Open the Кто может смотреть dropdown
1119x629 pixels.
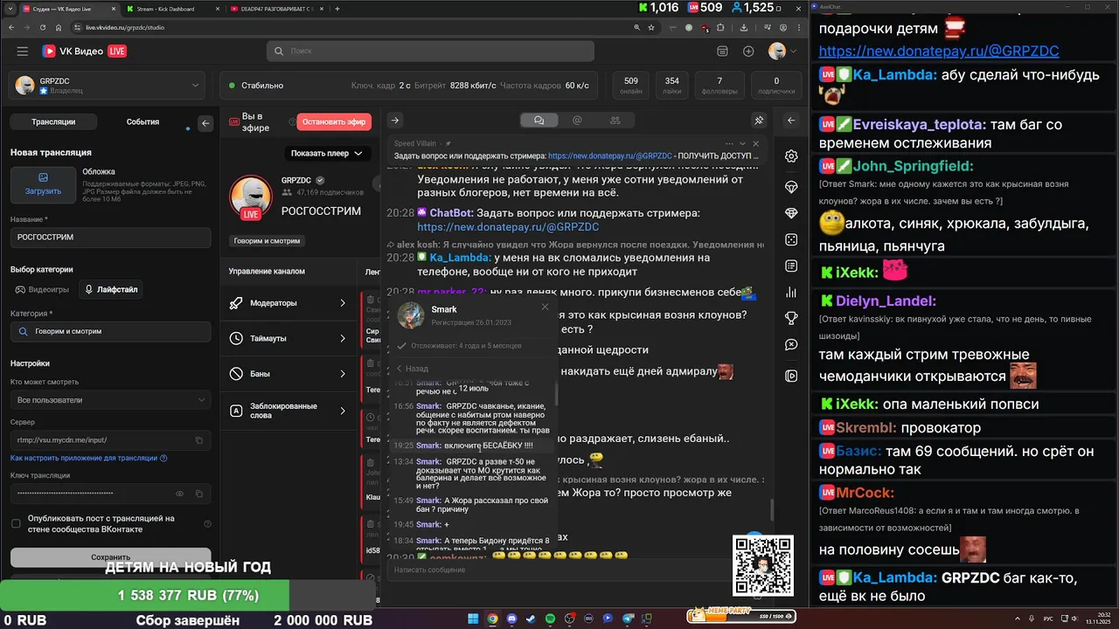(110, 400)
